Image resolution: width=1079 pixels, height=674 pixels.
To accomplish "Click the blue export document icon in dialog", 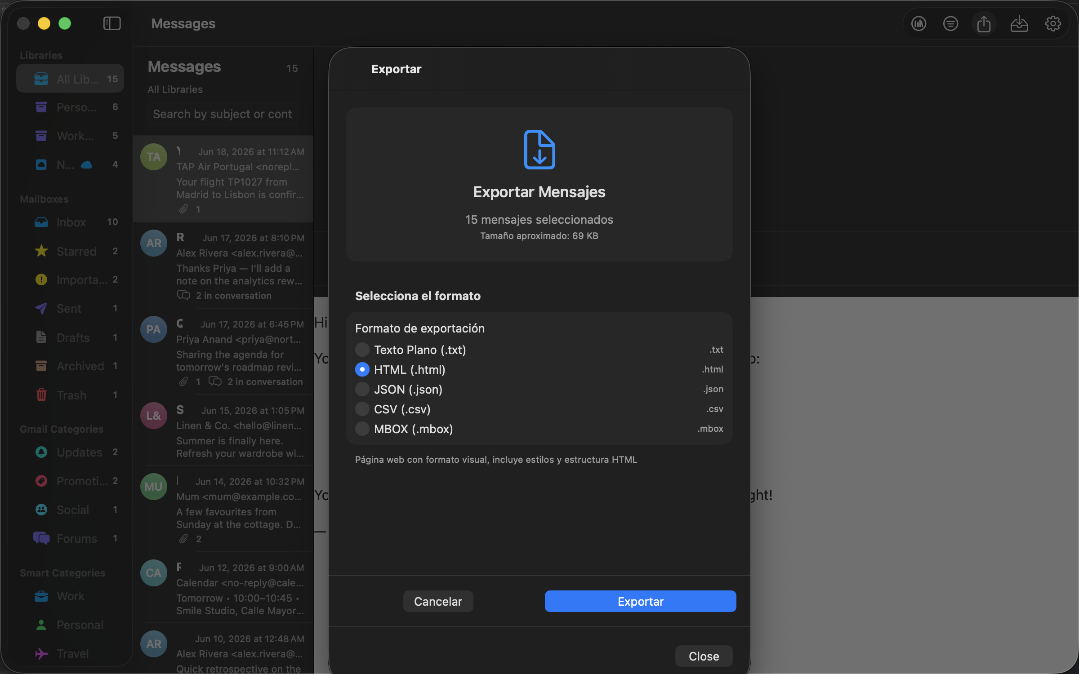I will coord(539,150).
